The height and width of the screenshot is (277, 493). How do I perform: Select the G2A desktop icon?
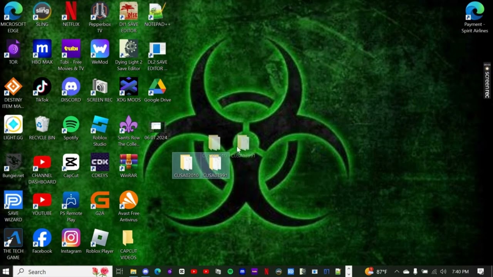[x=100, y=204]
